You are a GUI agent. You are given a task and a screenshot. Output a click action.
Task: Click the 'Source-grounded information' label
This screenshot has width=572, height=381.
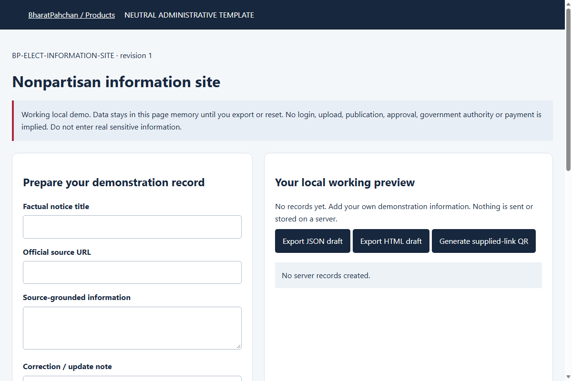point(77,297)
